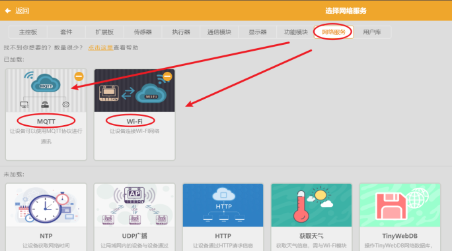Click the description 让设备获取网络时间

pyautogui.click(x=46, y=246)
